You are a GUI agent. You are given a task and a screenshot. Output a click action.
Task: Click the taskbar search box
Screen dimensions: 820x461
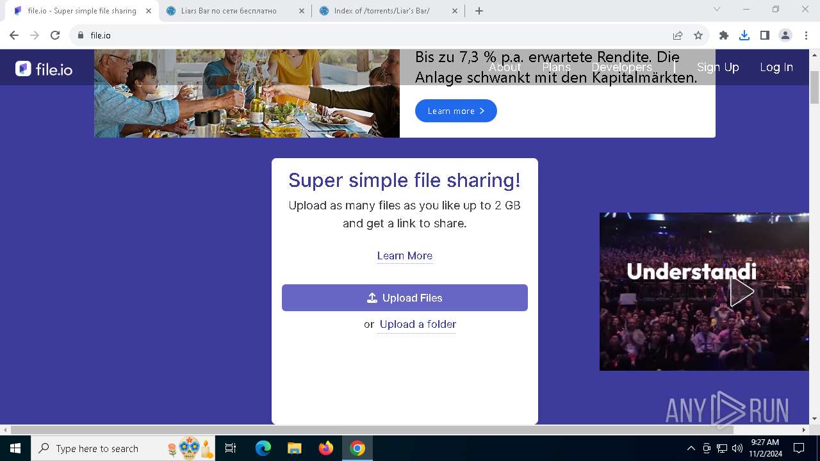pyautogui.click(x=124, y=448)
